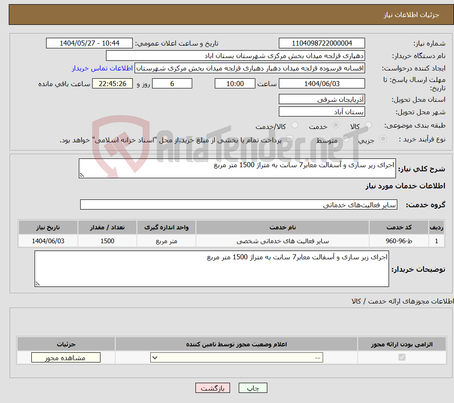The image size is (454, 403).
Task: Click the remaining time field showing 22:45:26
Action: click(x=112, y=83)
